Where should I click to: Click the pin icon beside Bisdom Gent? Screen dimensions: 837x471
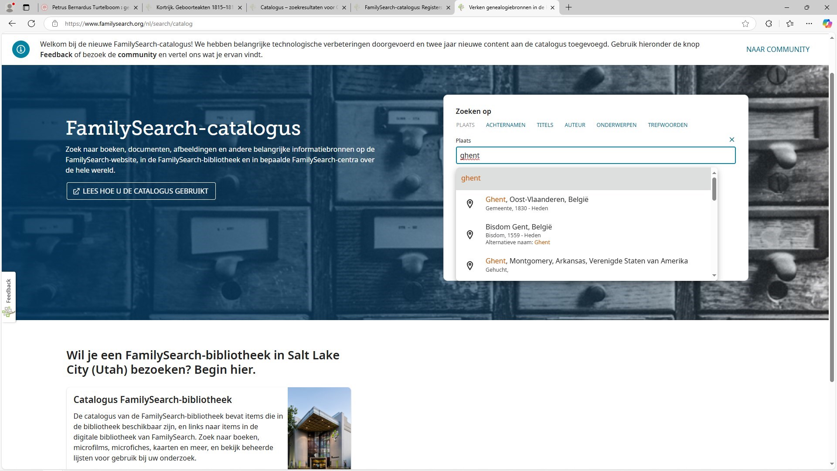click(x=470, y=235)
